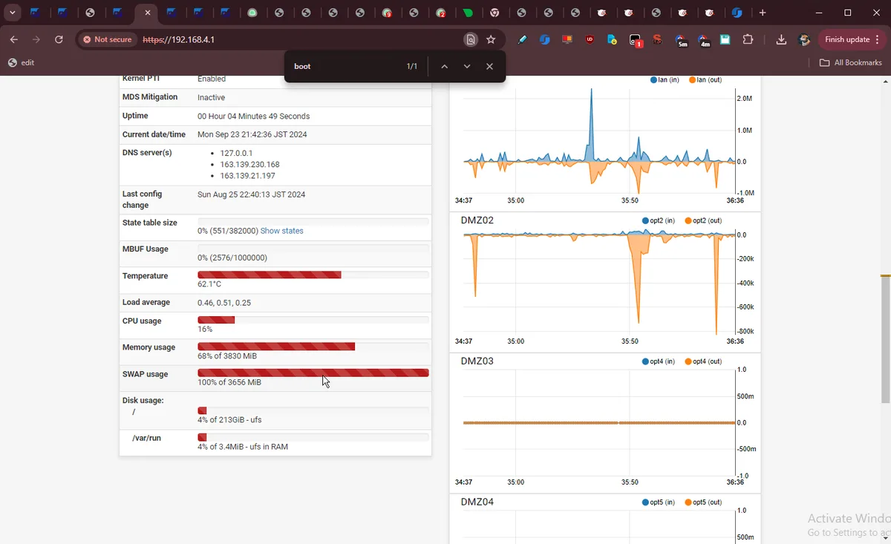Click the SWAP usage progress bar

pos(313,373)
